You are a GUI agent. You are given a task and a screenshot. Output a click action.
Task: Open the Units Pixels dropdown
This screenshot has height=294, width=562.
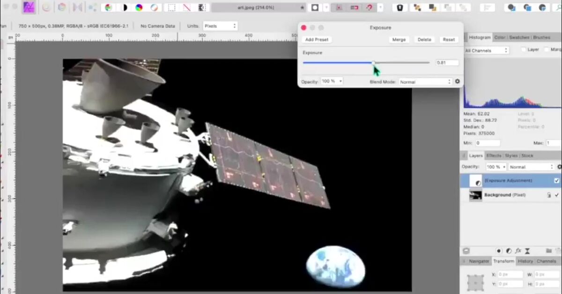(221, 26)
